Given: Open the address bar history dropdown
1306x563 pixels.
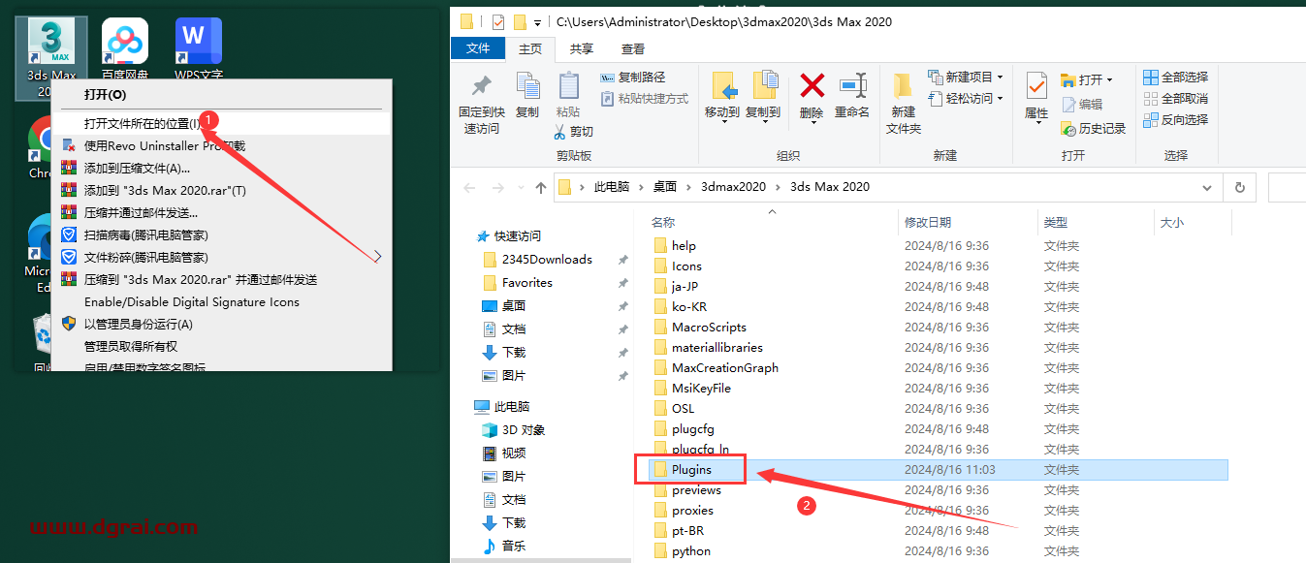Looking at the screenshot, I should pyautogui.click(x=1206, y=187).
